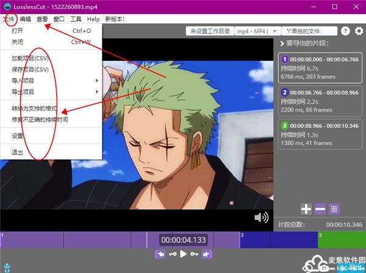Expand the 导出项目 submenu
Image resolution: width=366 pixels, height=273 pixels.
click(51, 92)
